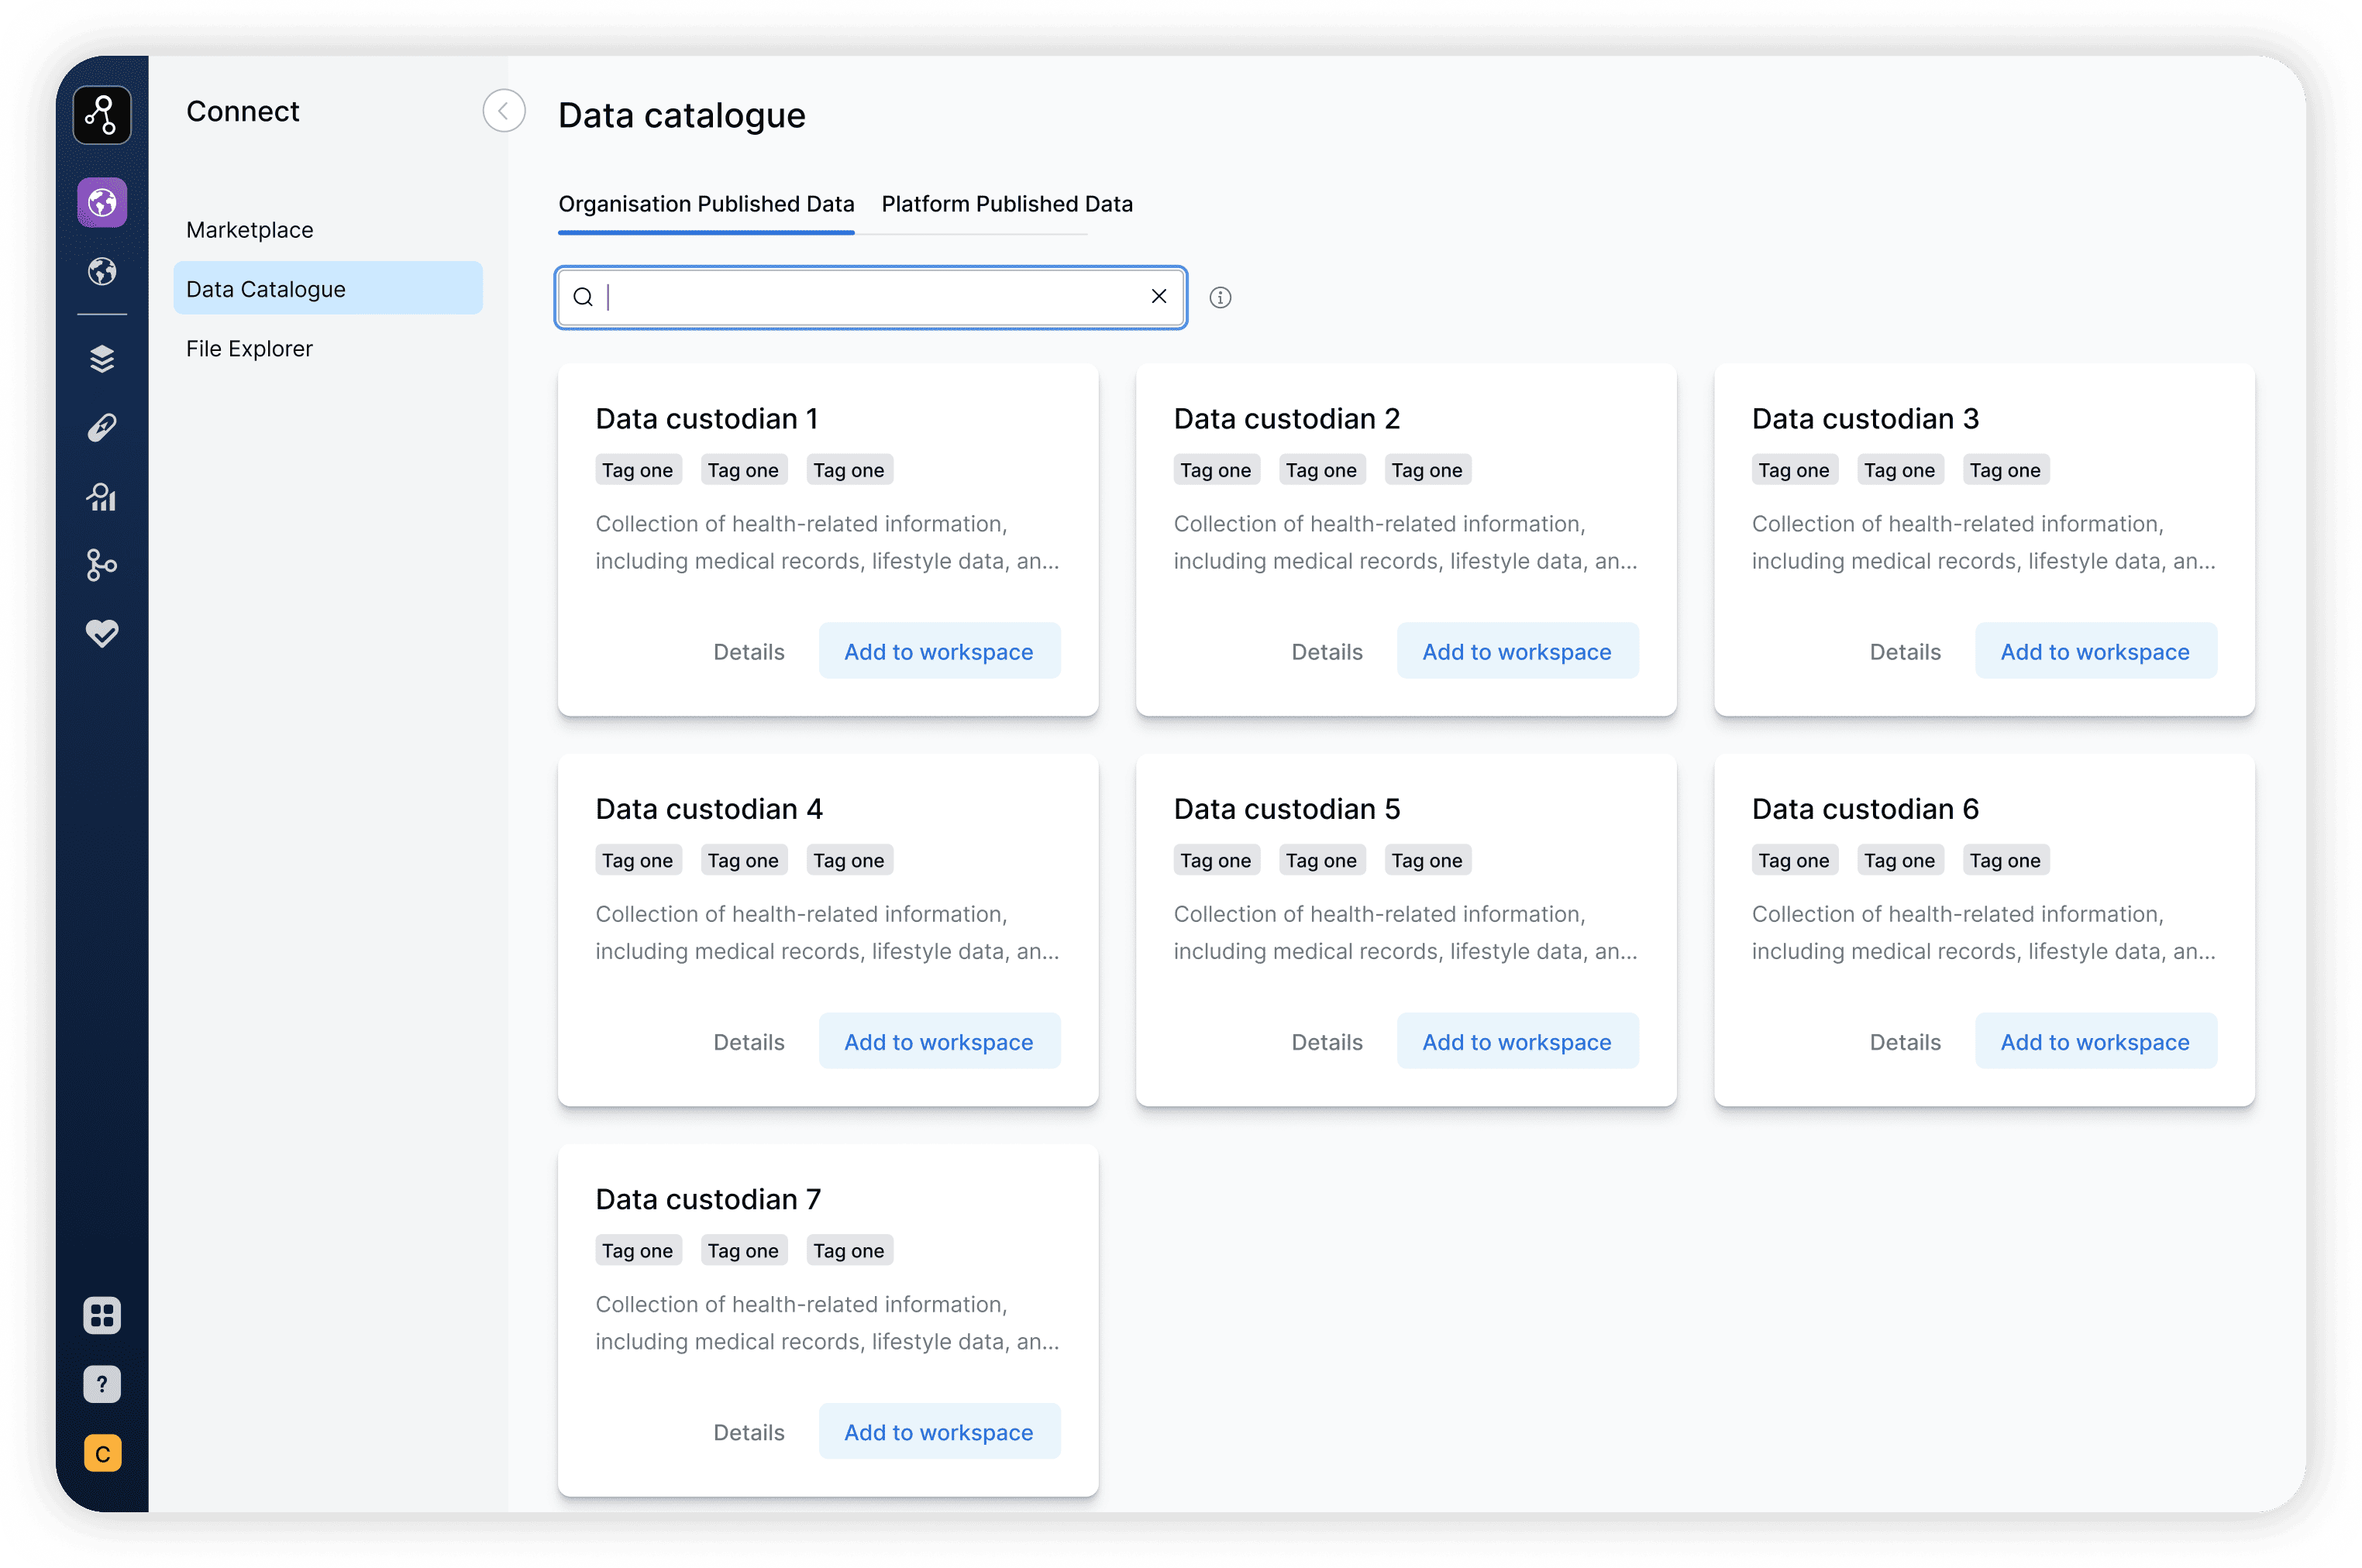This screenshot has height=1568, width=2362.
Task: Click the Data custodian 3 card title
Action: (x=1865, y=418)
